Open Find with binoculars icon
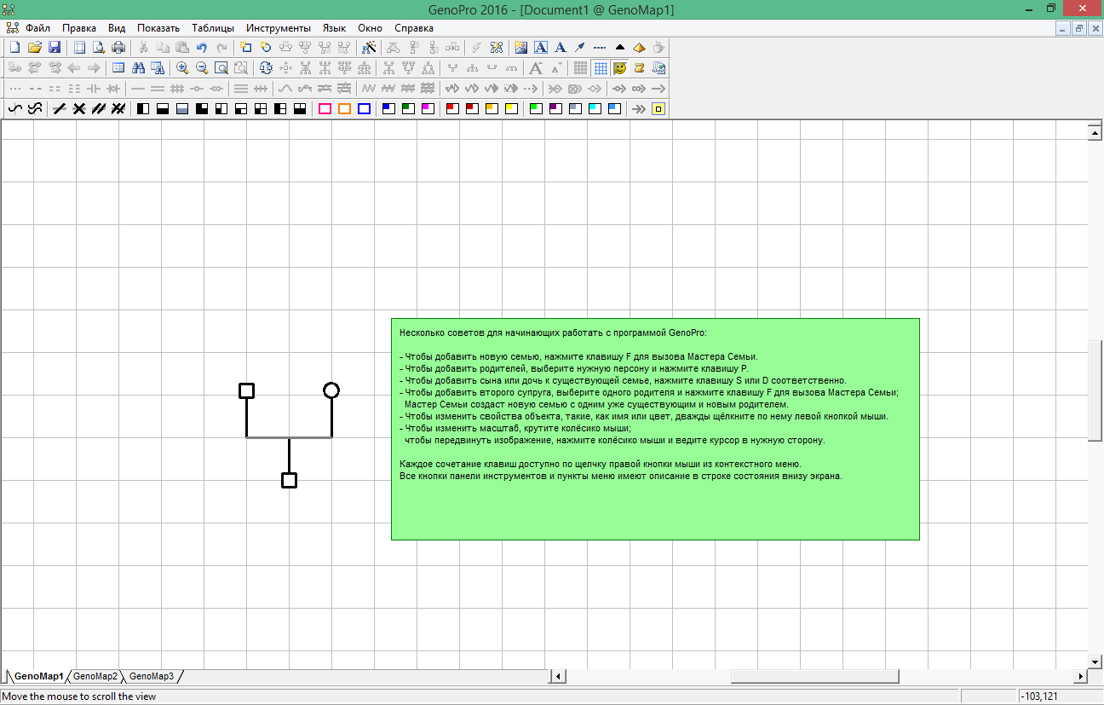Screen dimensions: 1104x705 point(138,68)
